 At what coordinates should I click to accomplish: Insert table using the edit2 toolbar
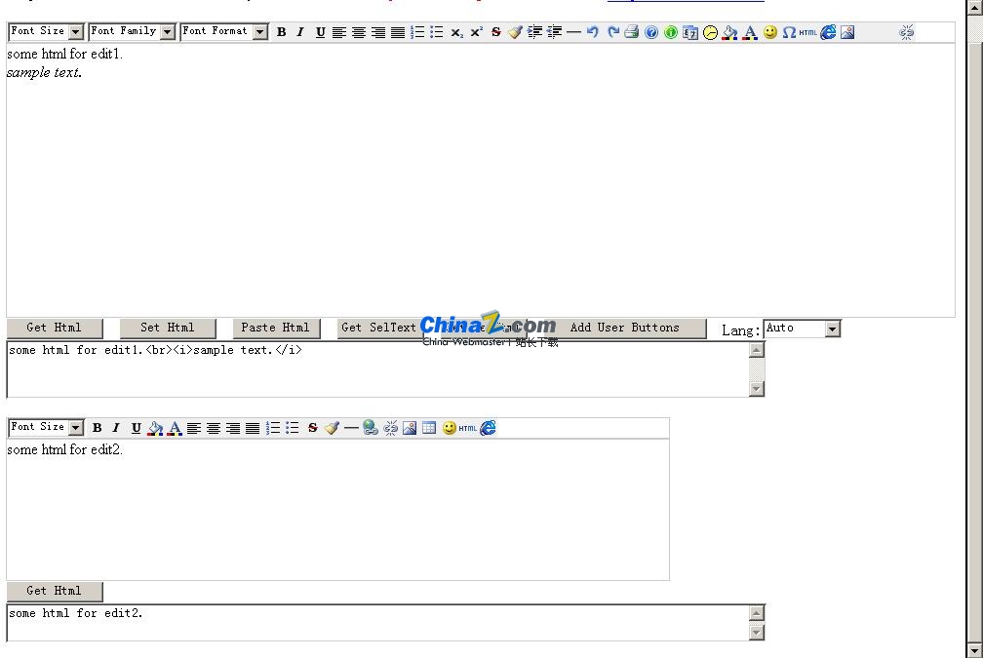pyautogui.click(x=429, y=428)
